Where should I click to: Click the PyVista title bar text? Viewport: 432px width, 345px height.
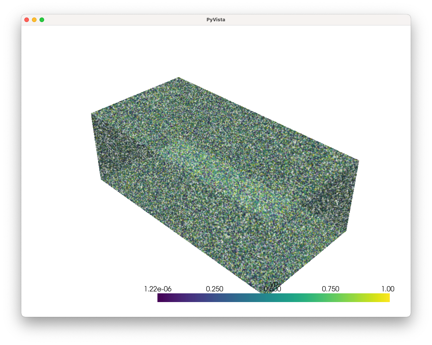click(x=216, y=19)
